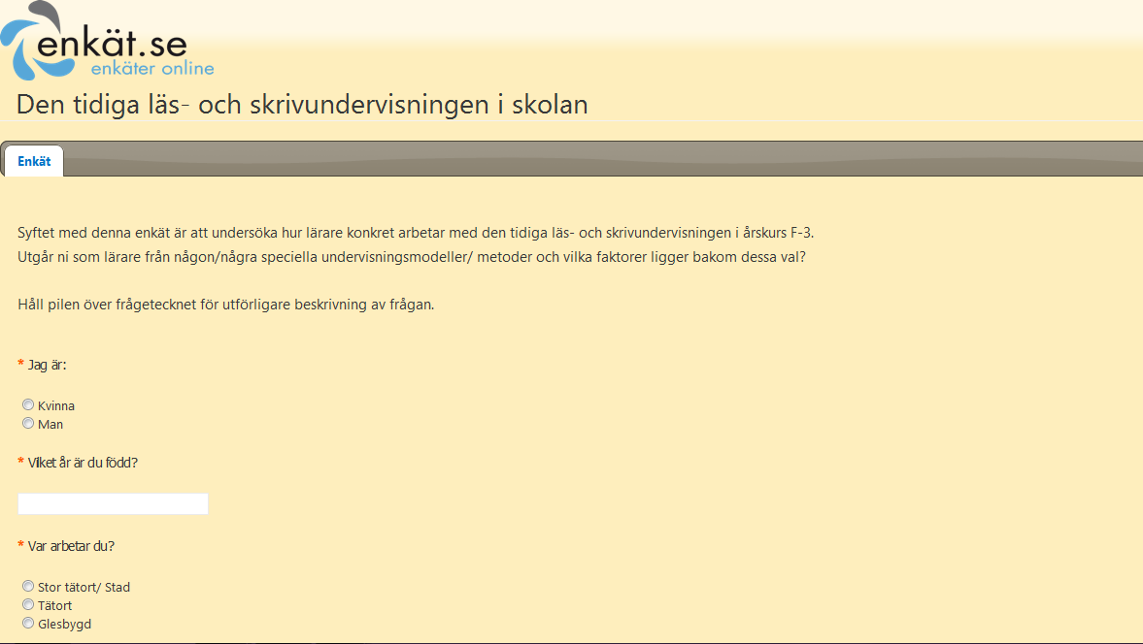Image resolution: width=1143 pixels, height=644 pixels.
Task: Choose the Stor tätort/ Stad option
Action: click(x=28, y=586)
